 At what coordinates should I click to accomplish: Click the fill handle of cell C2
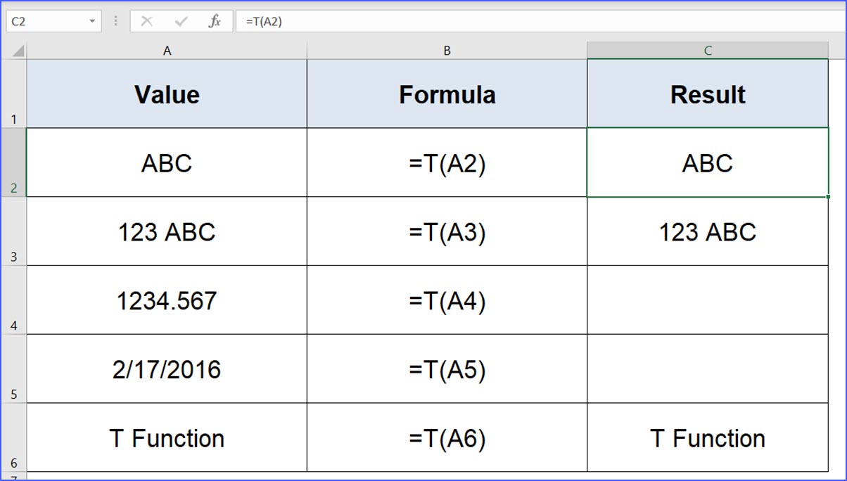(x=828, y=197)
